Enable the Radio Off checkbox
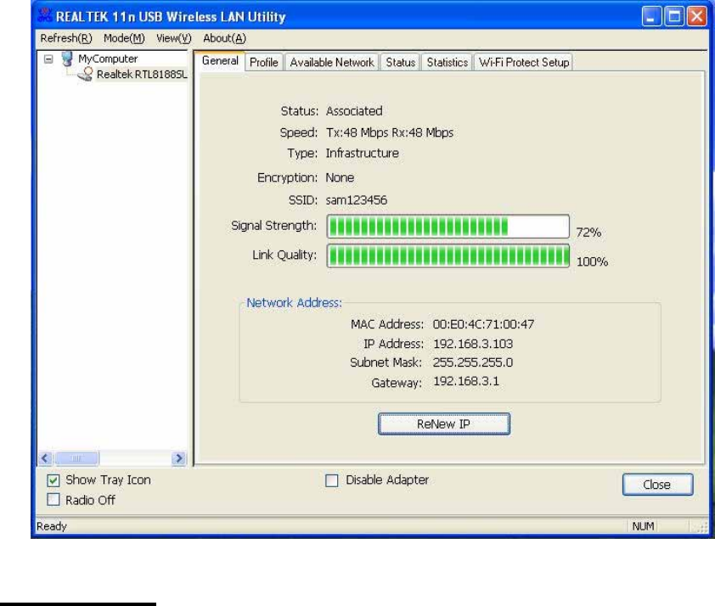Image resolution: width=715 pixels, height=606 pixels. 53,499
